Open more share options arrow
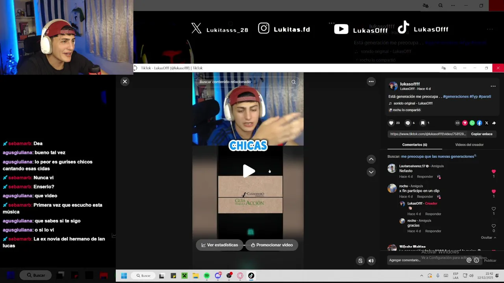The image size is (504, 283). pyautogui.click(x=494, y=123)
